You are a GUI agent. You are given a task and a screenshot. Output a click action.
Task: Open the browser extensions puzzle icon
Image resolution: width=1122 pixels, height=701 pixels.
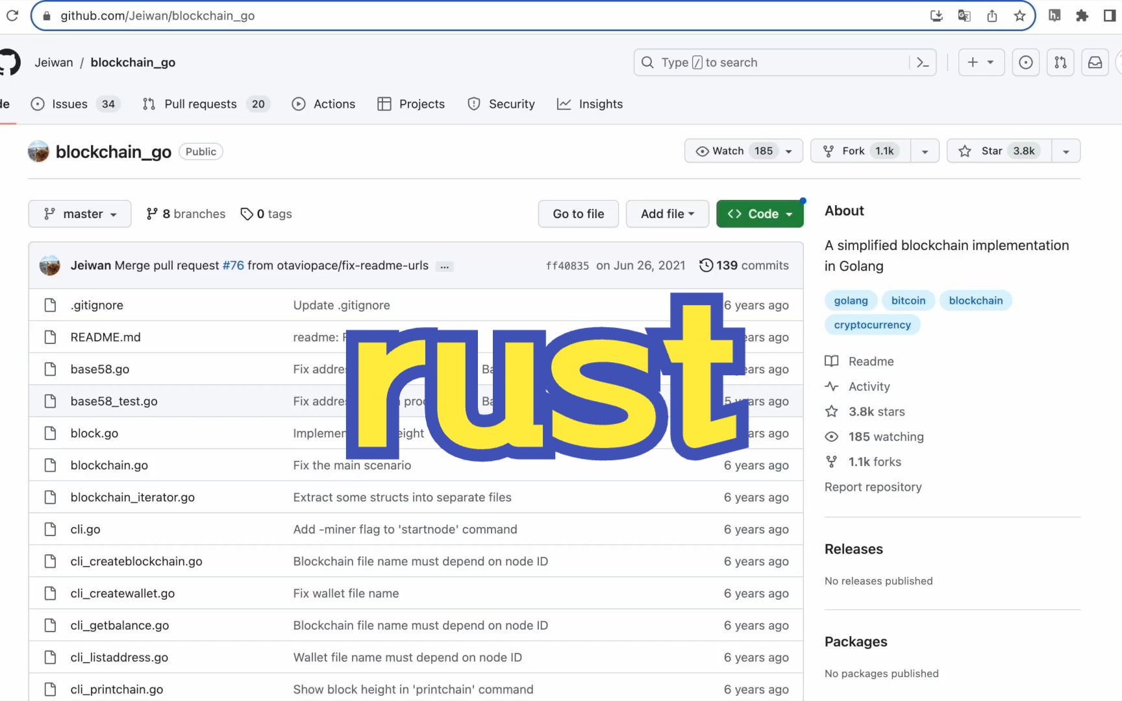coord(1082,16)
